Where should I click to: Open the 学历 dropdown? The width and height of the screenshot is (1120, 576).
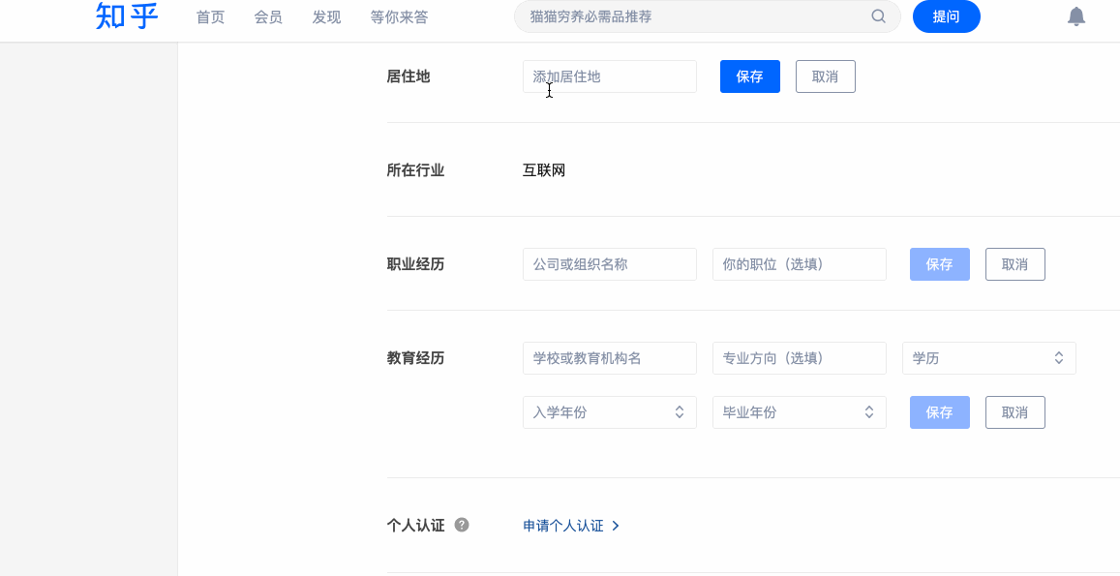(x=988, y=358)
